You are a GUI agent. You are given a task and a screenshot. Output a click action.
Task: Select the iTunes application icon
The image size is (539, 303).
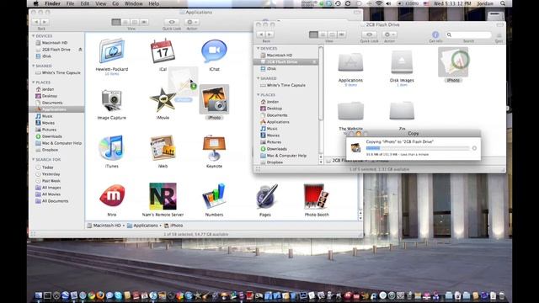pos(111,148)
